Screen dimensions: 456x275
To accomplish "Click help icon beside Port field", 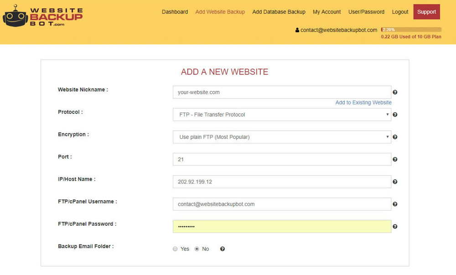I will [x=395, y=159].
